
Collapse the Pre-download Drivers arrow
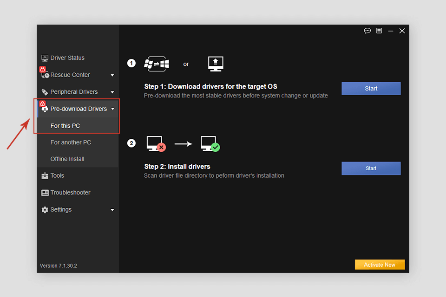(113, 109)
